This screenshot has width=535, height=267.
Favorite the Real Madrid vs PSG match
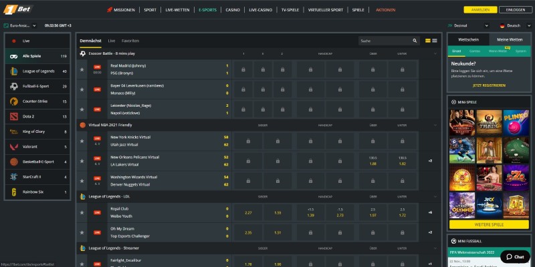pyautogui.click(x=82, y=69)
